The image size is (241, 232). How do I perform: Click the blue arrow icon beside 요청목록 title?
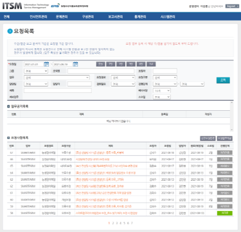click(x=10, y=31)
